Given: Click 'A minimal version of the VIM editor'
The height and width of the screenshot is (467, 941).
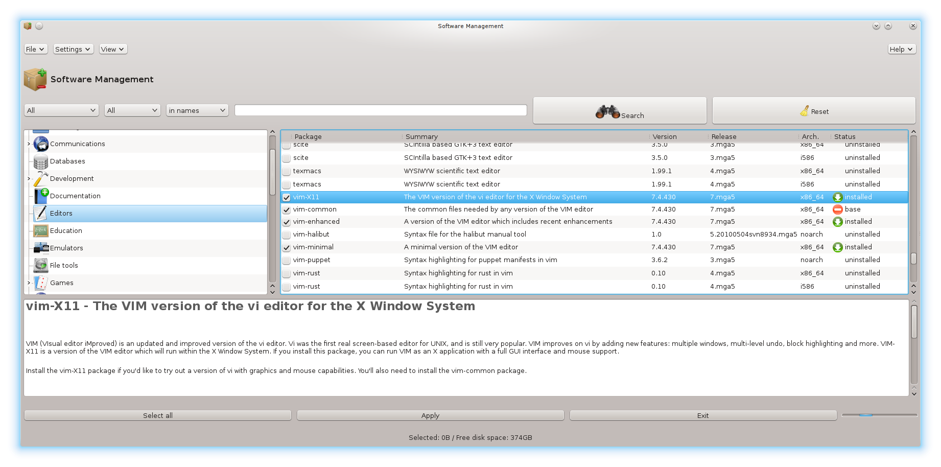Looking at the screenshot, I should coord(461,247).
